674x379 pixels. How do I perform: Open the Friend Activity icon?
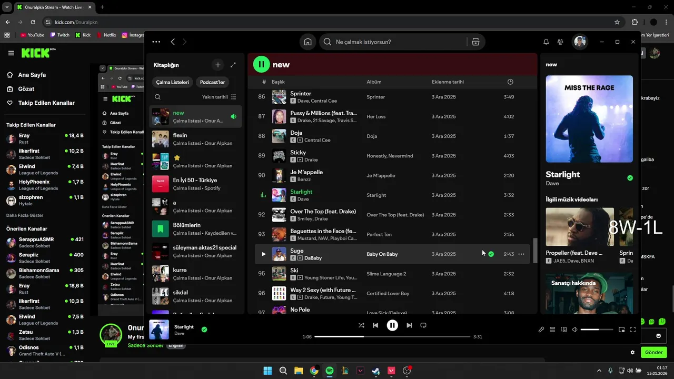(560, 42)
